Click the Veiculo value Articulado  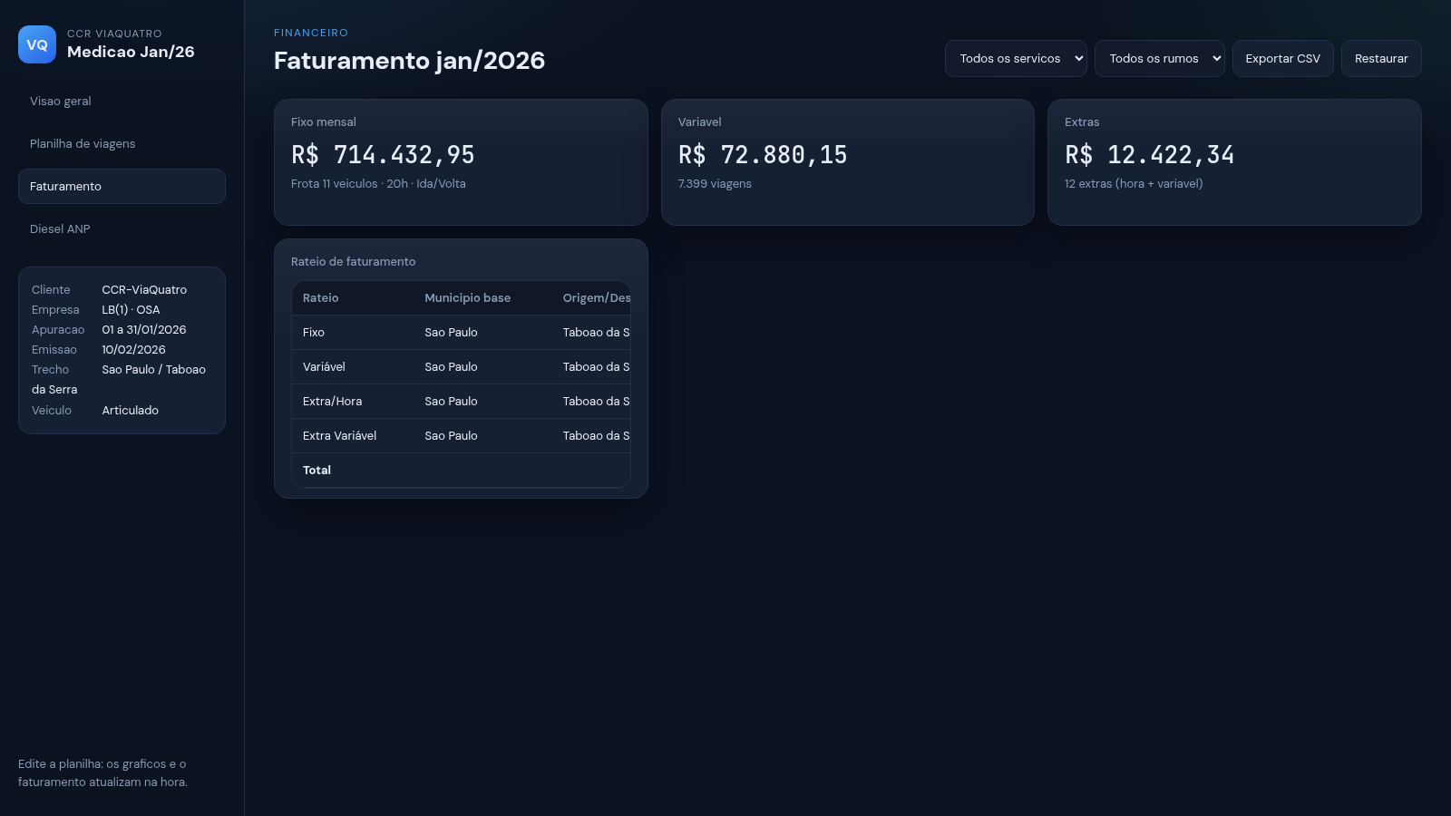tap(130, 411)
